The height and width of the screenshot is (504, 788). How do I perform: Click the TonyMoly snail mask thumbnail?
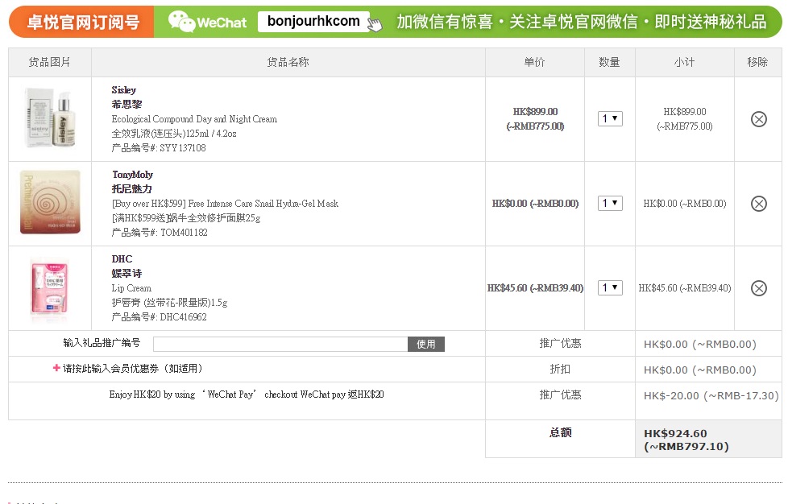point(50,203)
